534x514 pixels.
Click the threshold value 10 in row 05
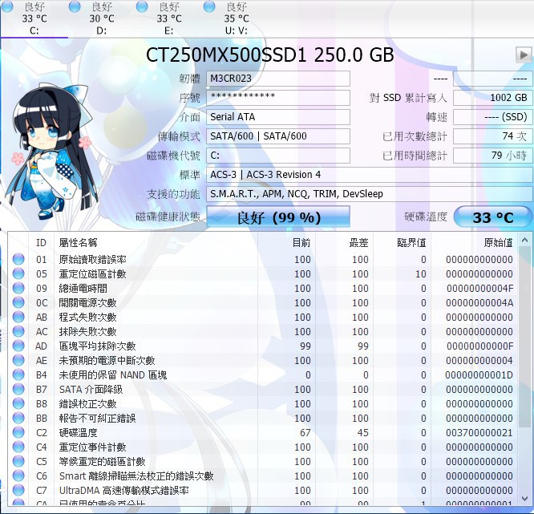click(421, 274)
